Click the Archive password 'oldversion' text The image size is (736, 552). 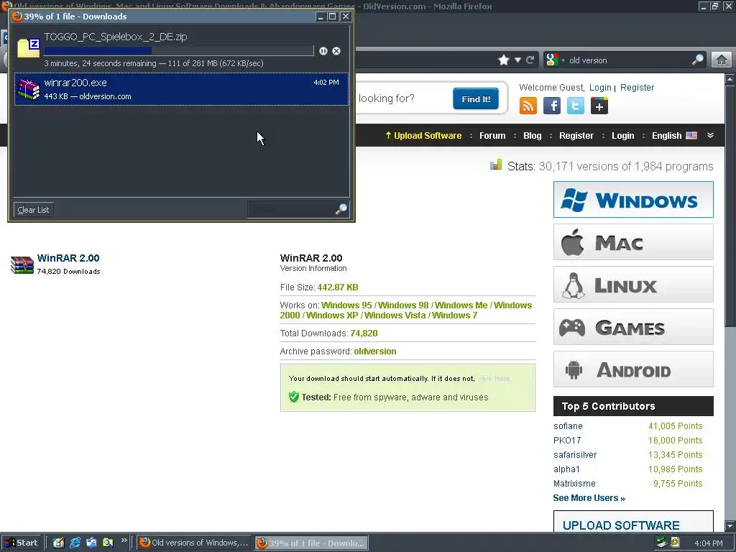(x=375, y=351)
